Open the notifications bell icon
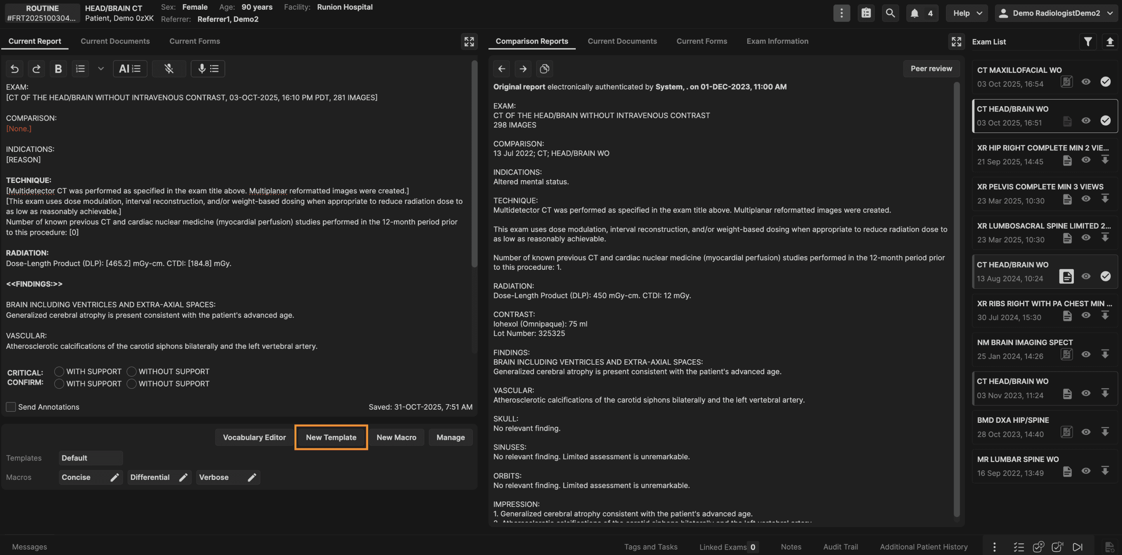This screenshot has height=555, width=1122. [x=915, y=13]
